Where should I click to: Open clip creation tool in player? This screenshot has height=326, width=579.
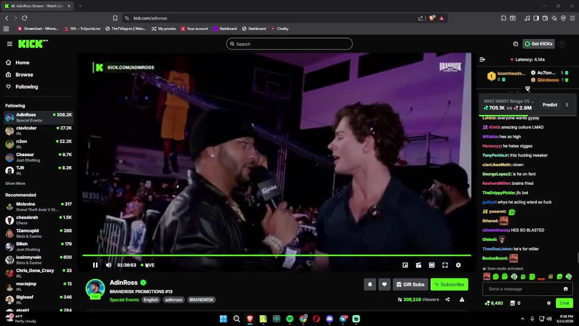pyautogui.click(x=418, y=265)
